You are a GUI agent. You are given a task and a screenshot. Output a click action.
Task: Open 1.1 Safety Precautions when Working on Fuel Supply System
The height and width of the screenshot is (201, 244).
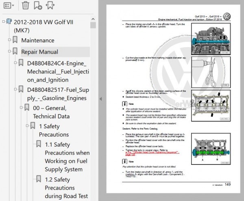point(67,157)
